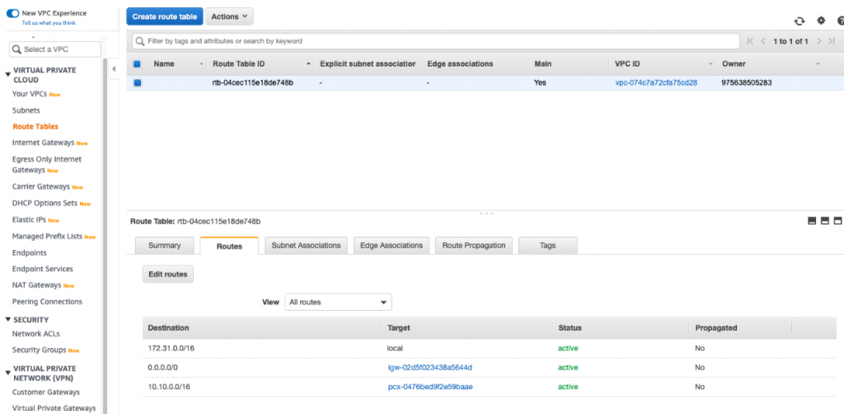844x414 pixels.
Task: Open Customer Gateways in the sidebar
Action: tap(46, 392)
